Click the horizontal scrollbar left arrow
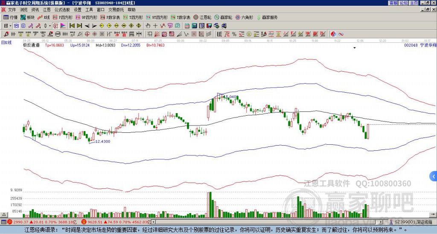Screen dimensions: 437x234 (x=154, y=222)
